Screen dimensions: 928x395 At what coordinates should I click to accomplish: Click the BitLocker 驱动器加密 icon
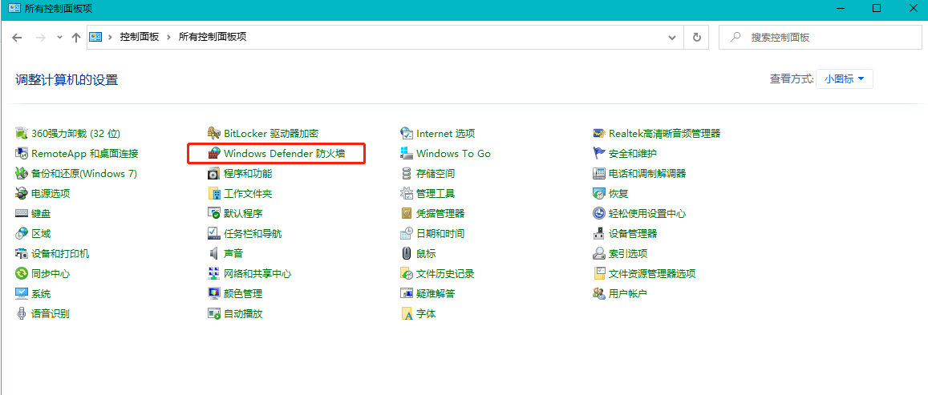click(214, 133)
